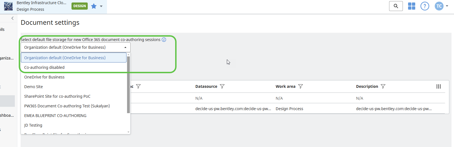Click the N/A cell under Description
The height and width of the screenshot is (147, 454).
[x=359, y=98]
